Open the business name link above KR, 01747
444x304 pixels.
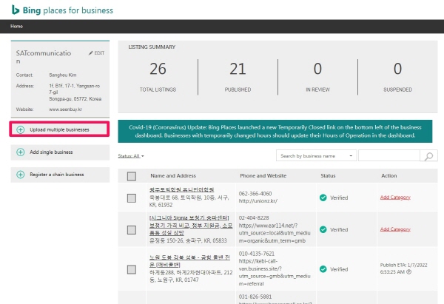pyautogui.click(x=189, y=261)
